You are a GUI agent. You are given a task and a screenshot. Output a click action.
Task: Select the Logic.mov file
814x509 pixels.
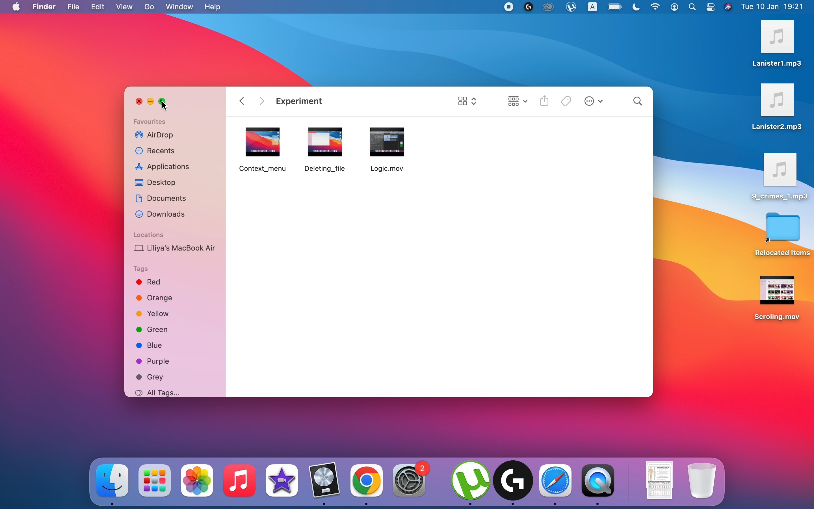(387, 150)
